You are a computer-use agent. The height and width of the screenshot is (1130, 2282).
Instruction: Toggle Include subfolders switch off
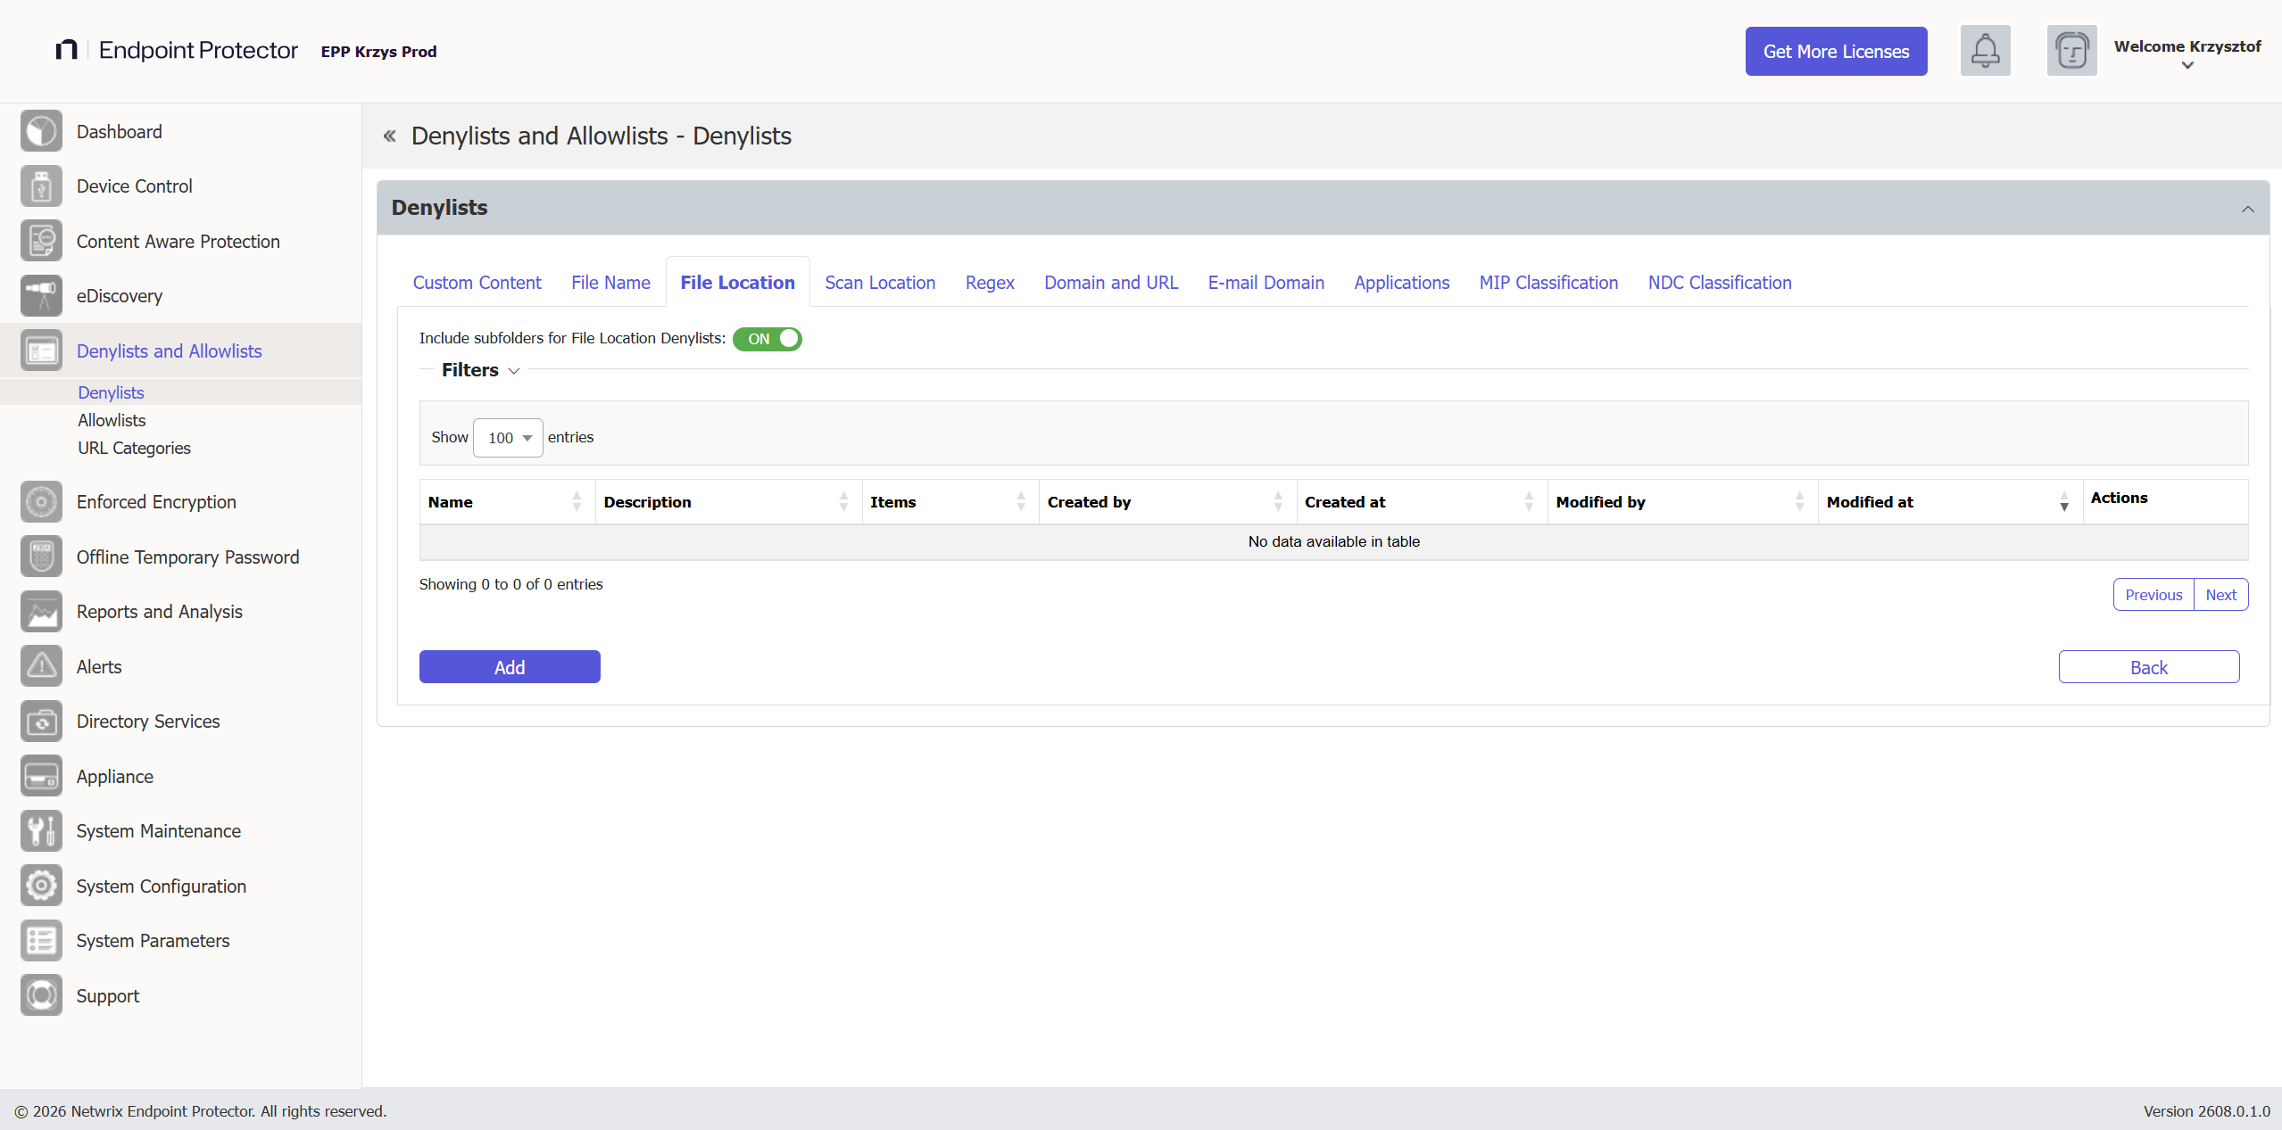click(x=768, y=339)
